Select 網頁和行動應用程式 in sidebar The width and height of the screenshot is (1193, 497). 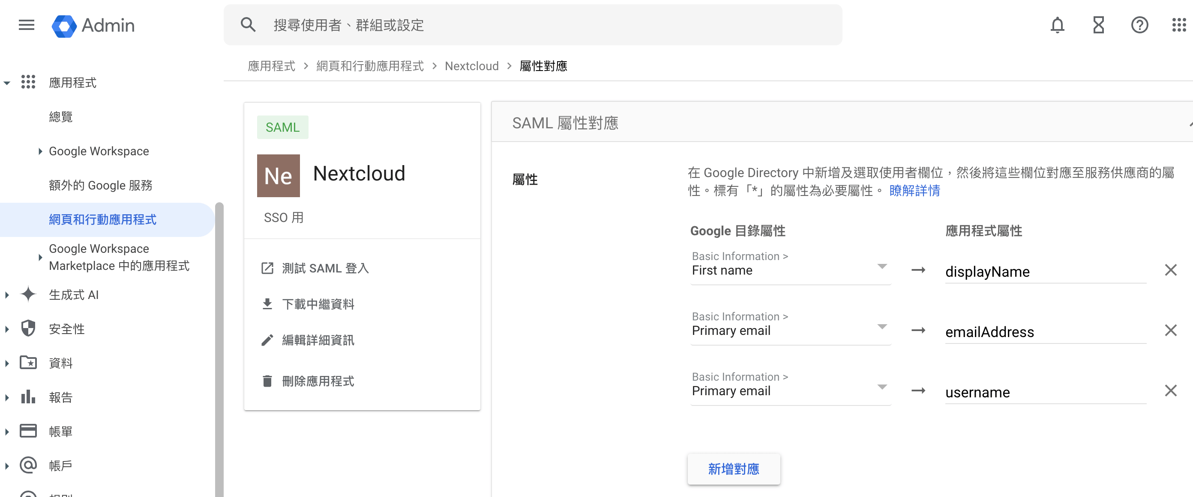coord(102,219)
